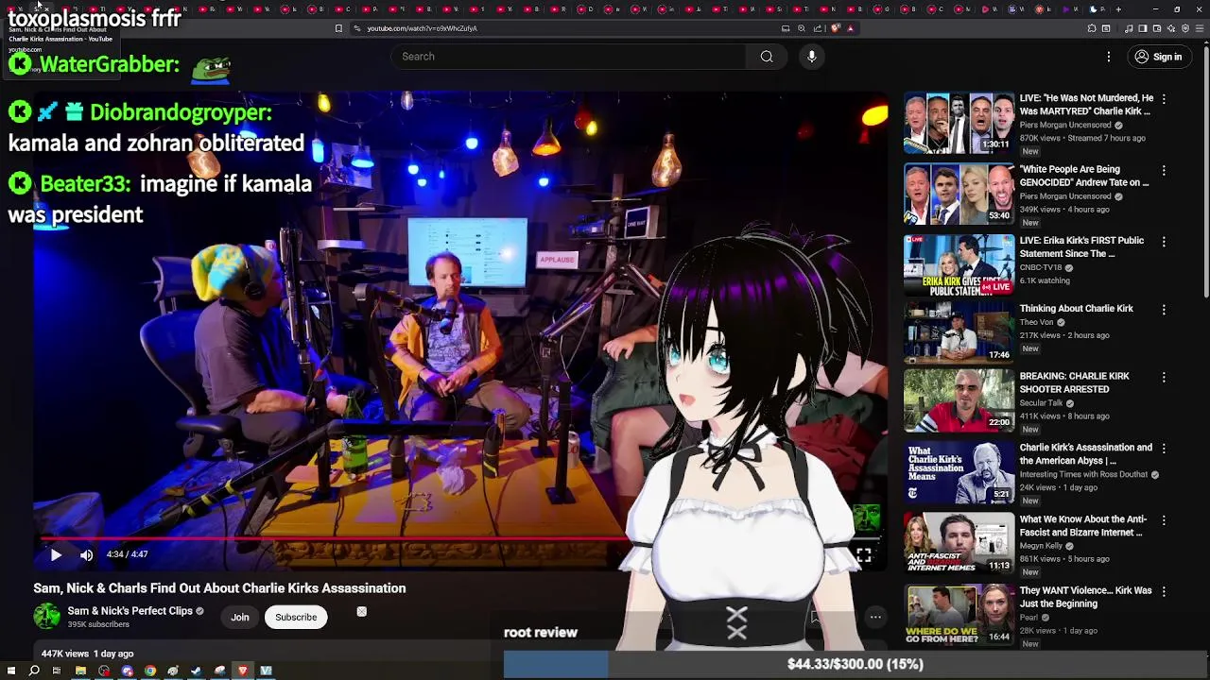Open Windows taskbar search
Viewport: 1210px width, 680px height.
(34, 671)
